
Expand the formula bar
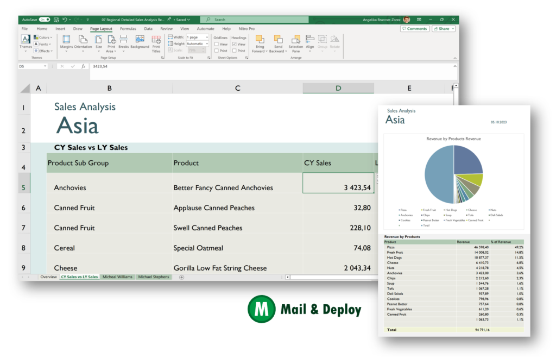point(455,66)
